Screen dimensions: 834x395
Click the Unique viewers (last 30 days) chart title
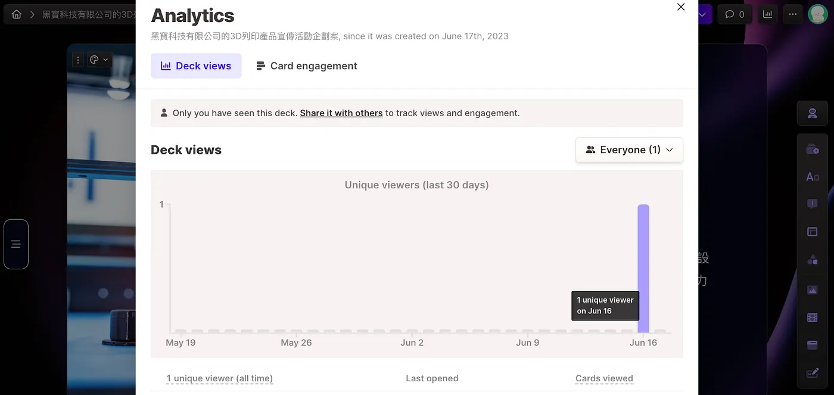click(x=416, y=185)
